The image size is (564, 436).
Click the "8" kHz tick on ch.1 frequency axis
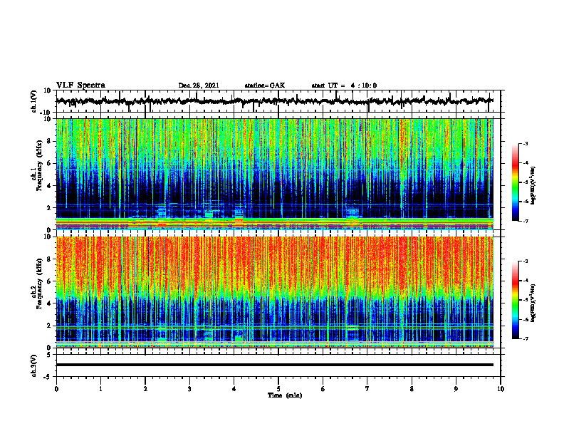click(x=49, y=141)
